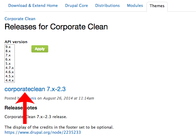Viewport: 196px width, 137px height.
Task: Pick 4.5.x API version option
Action: coord(9,76)
